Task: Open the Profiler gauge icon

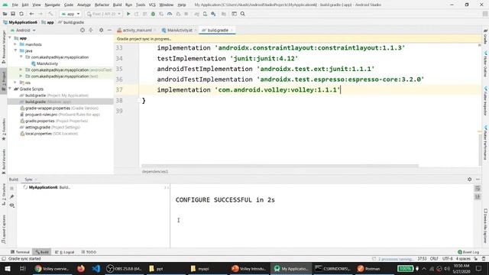Action: [170, 14]
